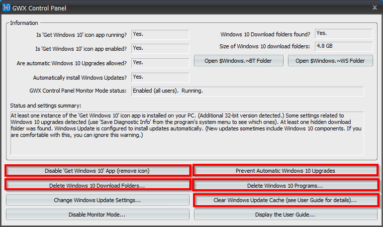383x227 pixels.
Task: Select the 'icon app running' Yes field
Action: (160, 35)
